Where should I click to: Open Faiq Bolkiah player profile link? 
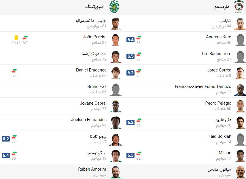(220, 136)
